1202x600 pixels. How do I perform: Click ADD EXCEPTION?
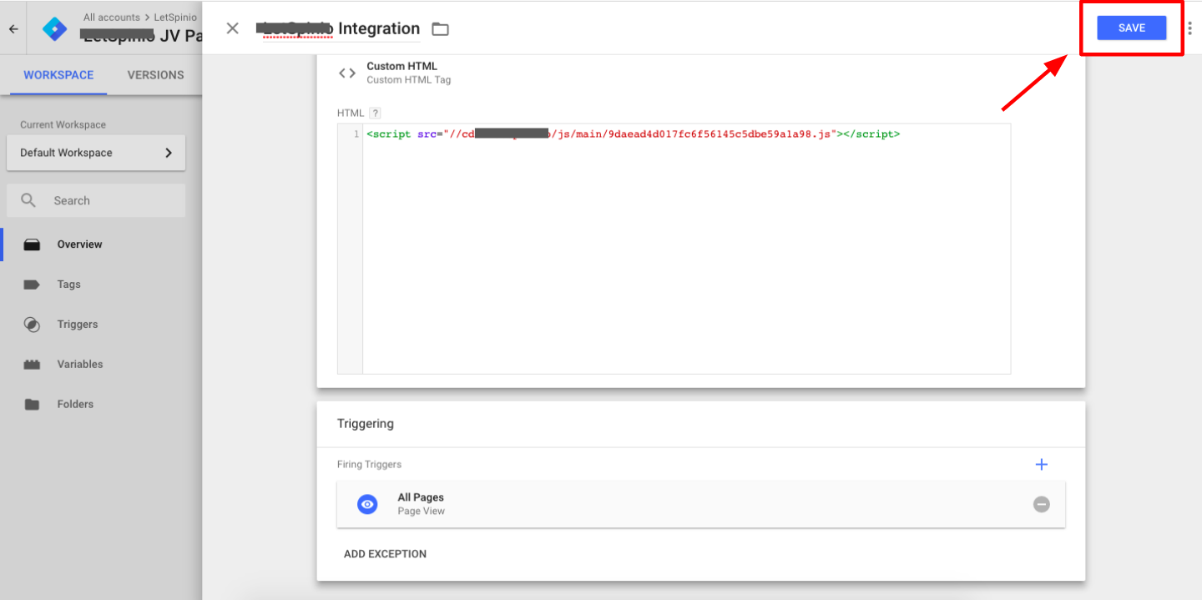point(385,554)
